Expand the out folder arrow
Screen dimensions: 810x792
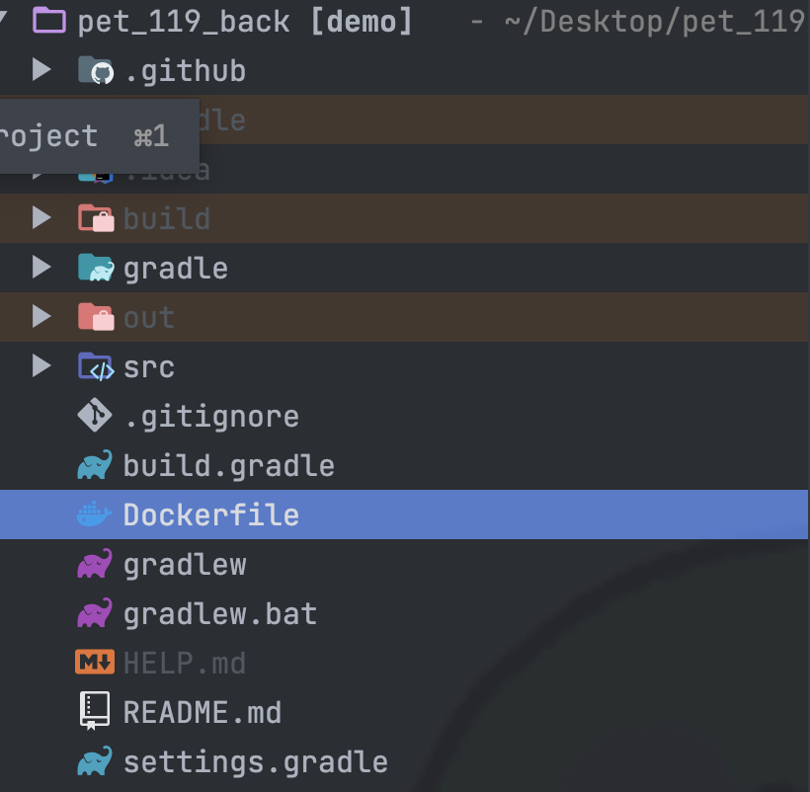(41, 316)
